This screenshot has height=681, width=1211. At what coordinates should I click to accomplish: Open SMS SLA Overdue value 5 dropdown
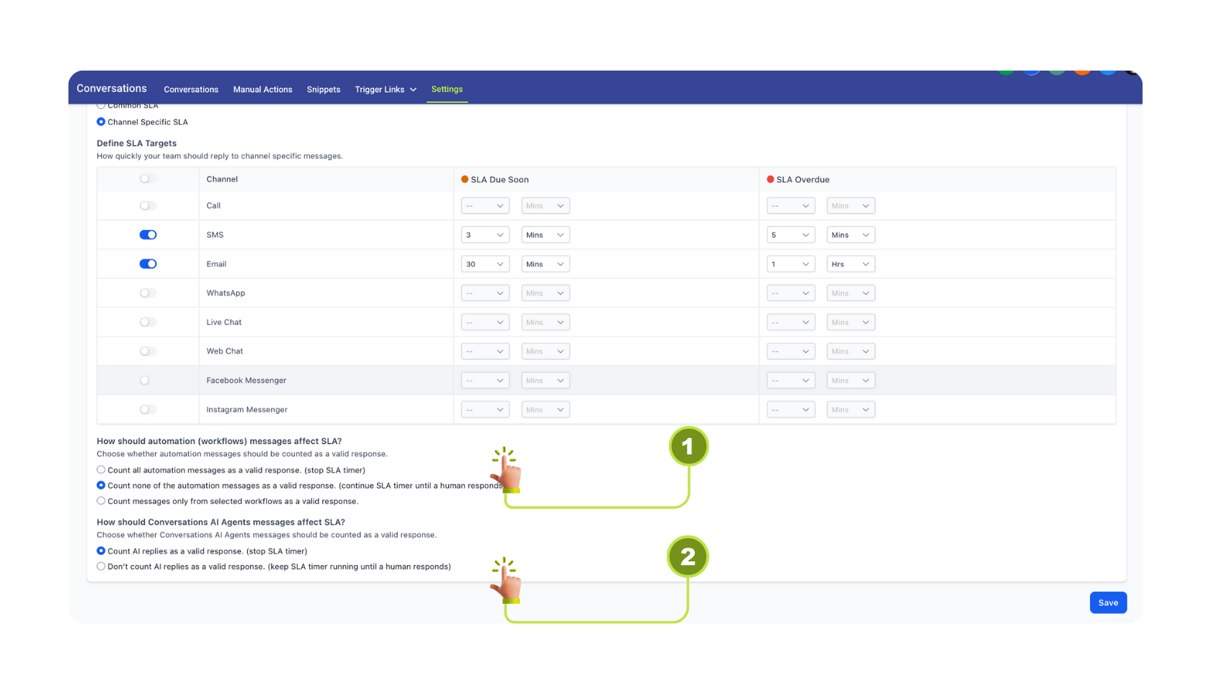coord(790,235)
